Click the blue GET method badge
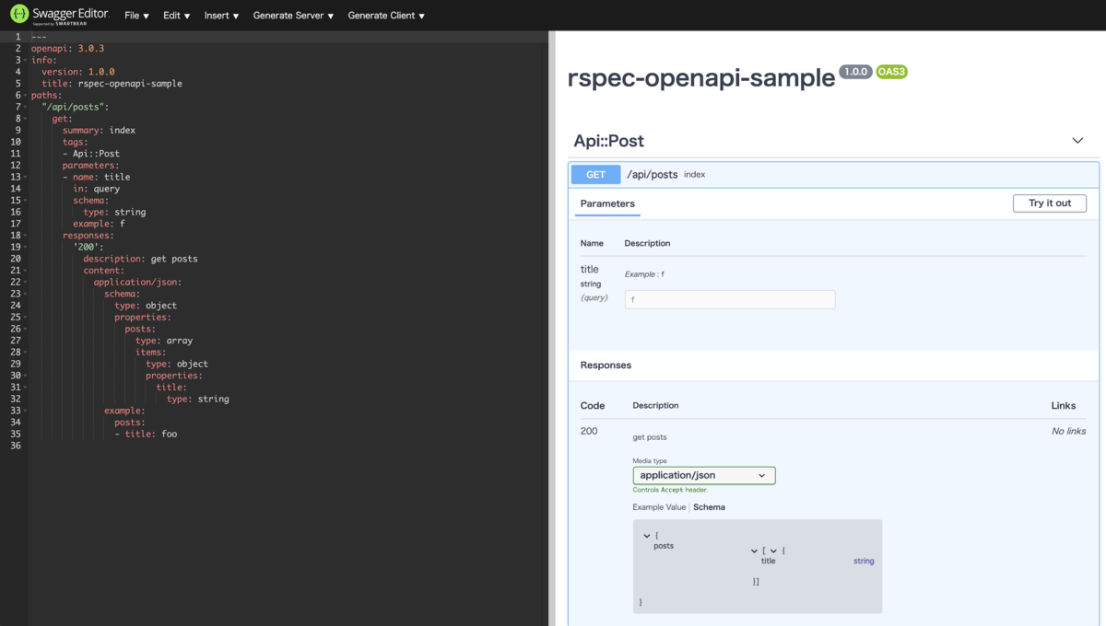Screen dimensions: 1106x626 (x=596, y=175)
